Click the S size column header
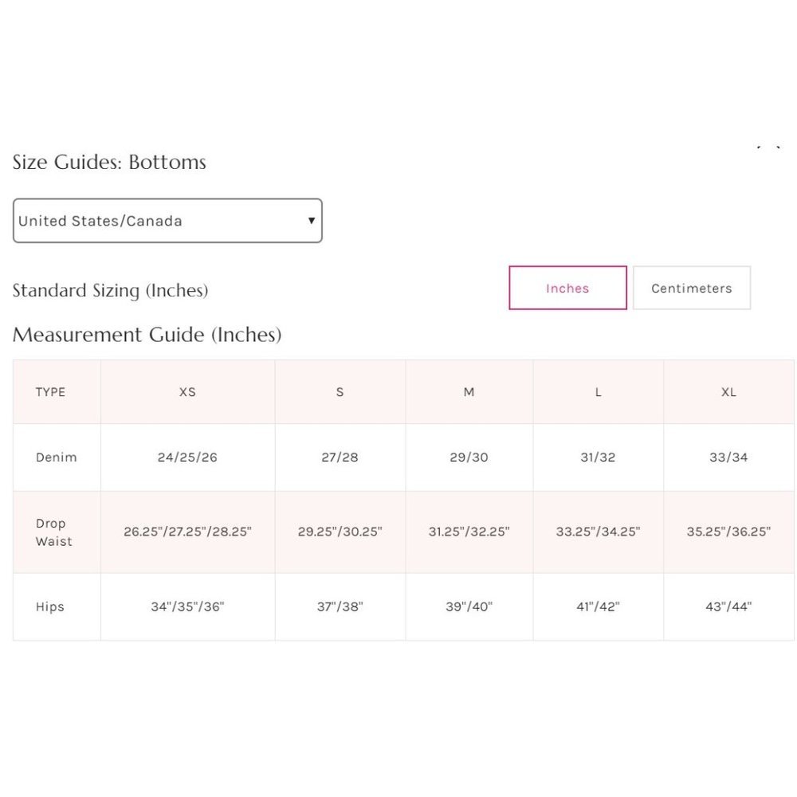Viewport: 797px width, 797px height. pyautogui.click(x=340, y=392)
